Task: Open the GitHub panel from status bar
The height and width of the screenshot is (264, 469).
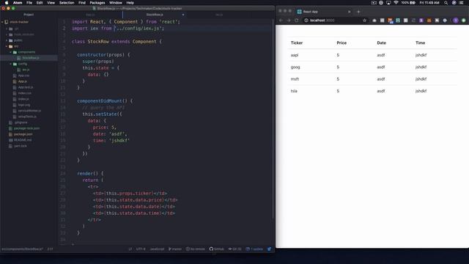Action: pyautogui.click(x=217, y=249)
